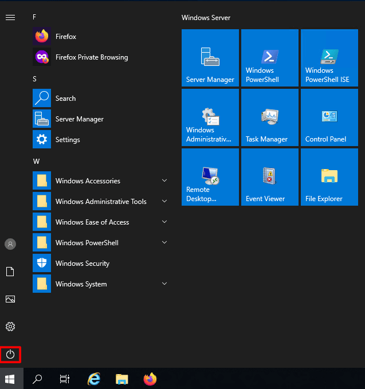Open Windows Security from app list
The width and height of the screenshot is (365, 389).
coord(83,264)
